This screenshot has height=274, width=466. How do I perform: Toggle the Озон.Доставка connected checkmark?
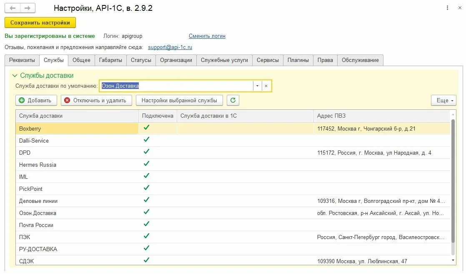(x=147, y=212)
